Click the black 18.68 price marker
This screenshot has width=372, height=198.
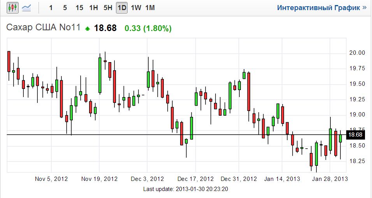tap(355, 135)
